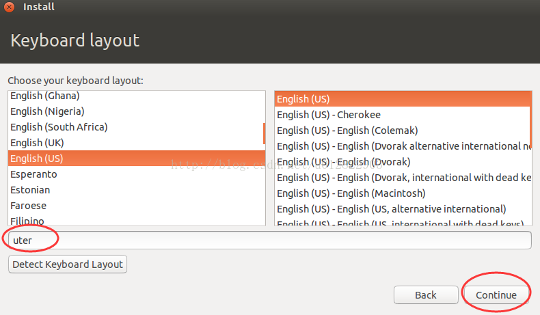Pick Faroese keyboard layout
Image resolution: width=540 pixels, height=315 pixels.
[x=29, y=205]
